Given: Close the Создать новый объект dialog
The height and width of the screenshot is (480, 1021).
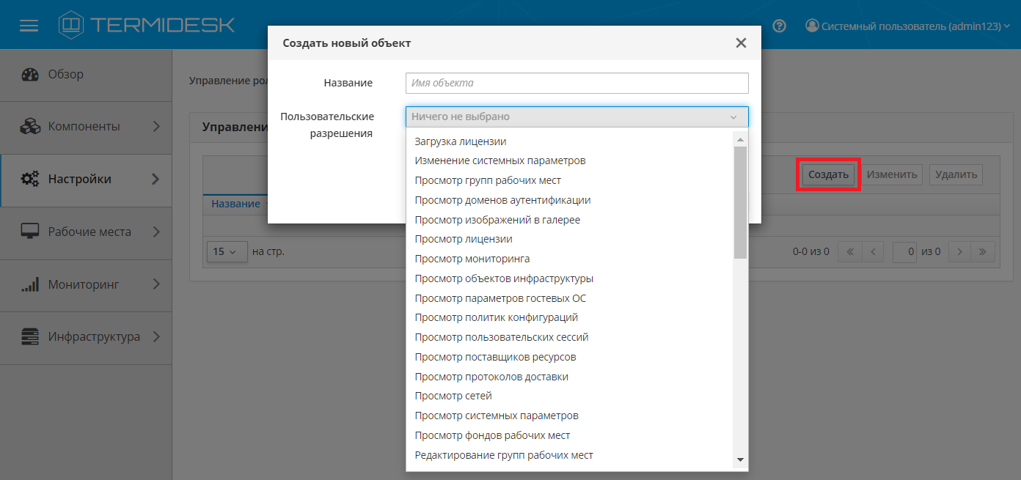Looking at the screenshot, I should coord(741,43).
